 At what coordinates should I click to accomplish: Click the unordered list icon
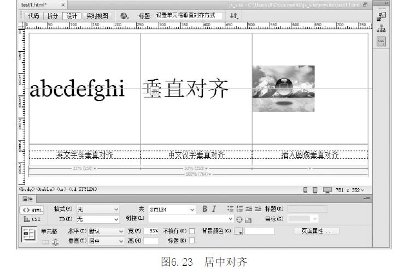pyautogui.click(x=230, y=209)
